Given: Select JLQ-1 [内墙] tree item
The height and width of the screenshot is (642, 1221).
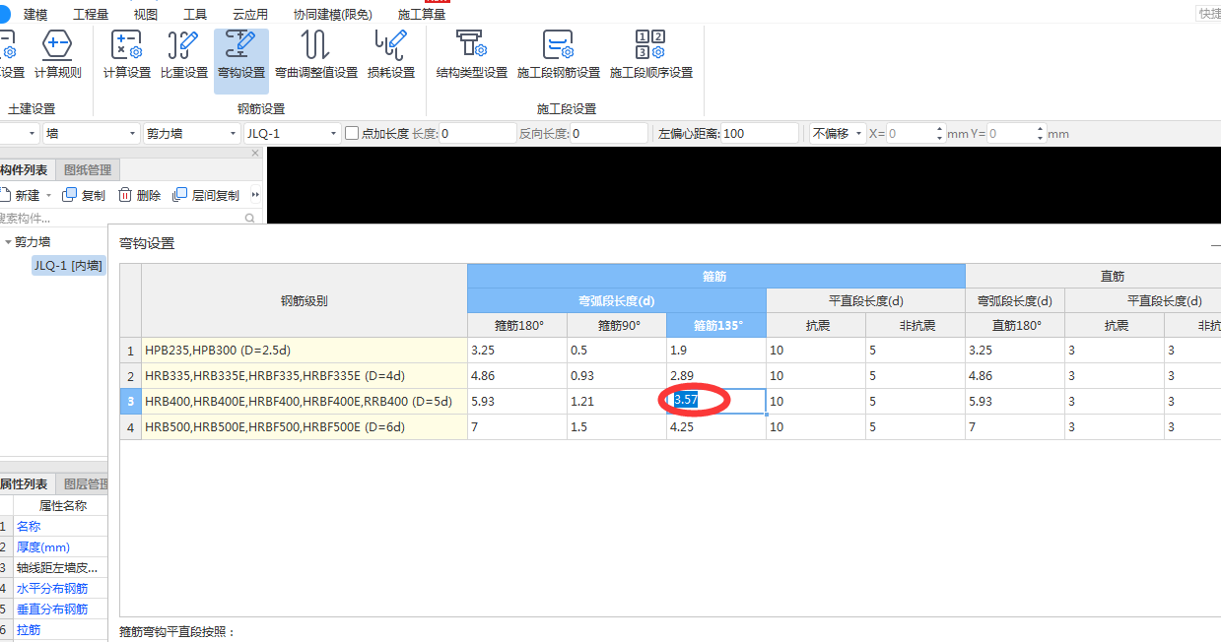Looking at the screenshot, I should (x=68, y=265).
